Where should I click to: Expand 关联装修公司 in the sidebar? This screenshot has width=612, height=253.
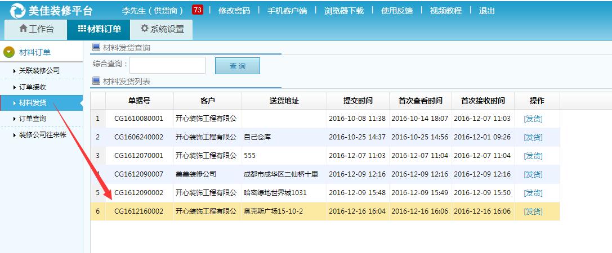pyautogui.click(x=39, y=70)
